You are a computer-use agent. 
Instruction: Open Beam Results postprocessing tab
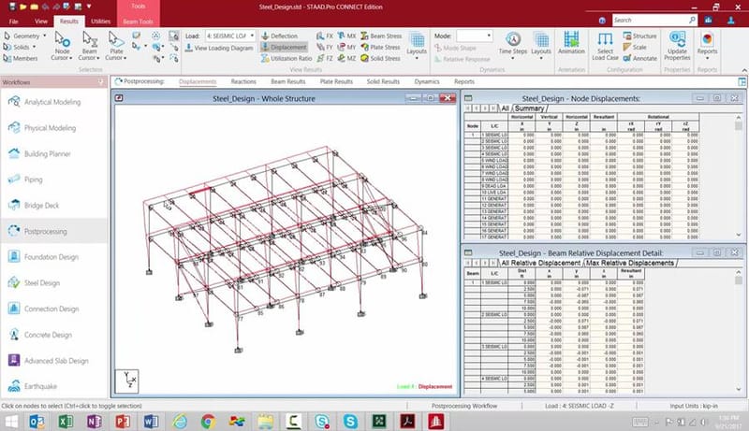pos(288,81)
